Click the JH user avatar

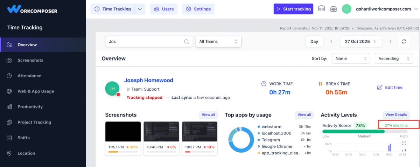(112, 89)
